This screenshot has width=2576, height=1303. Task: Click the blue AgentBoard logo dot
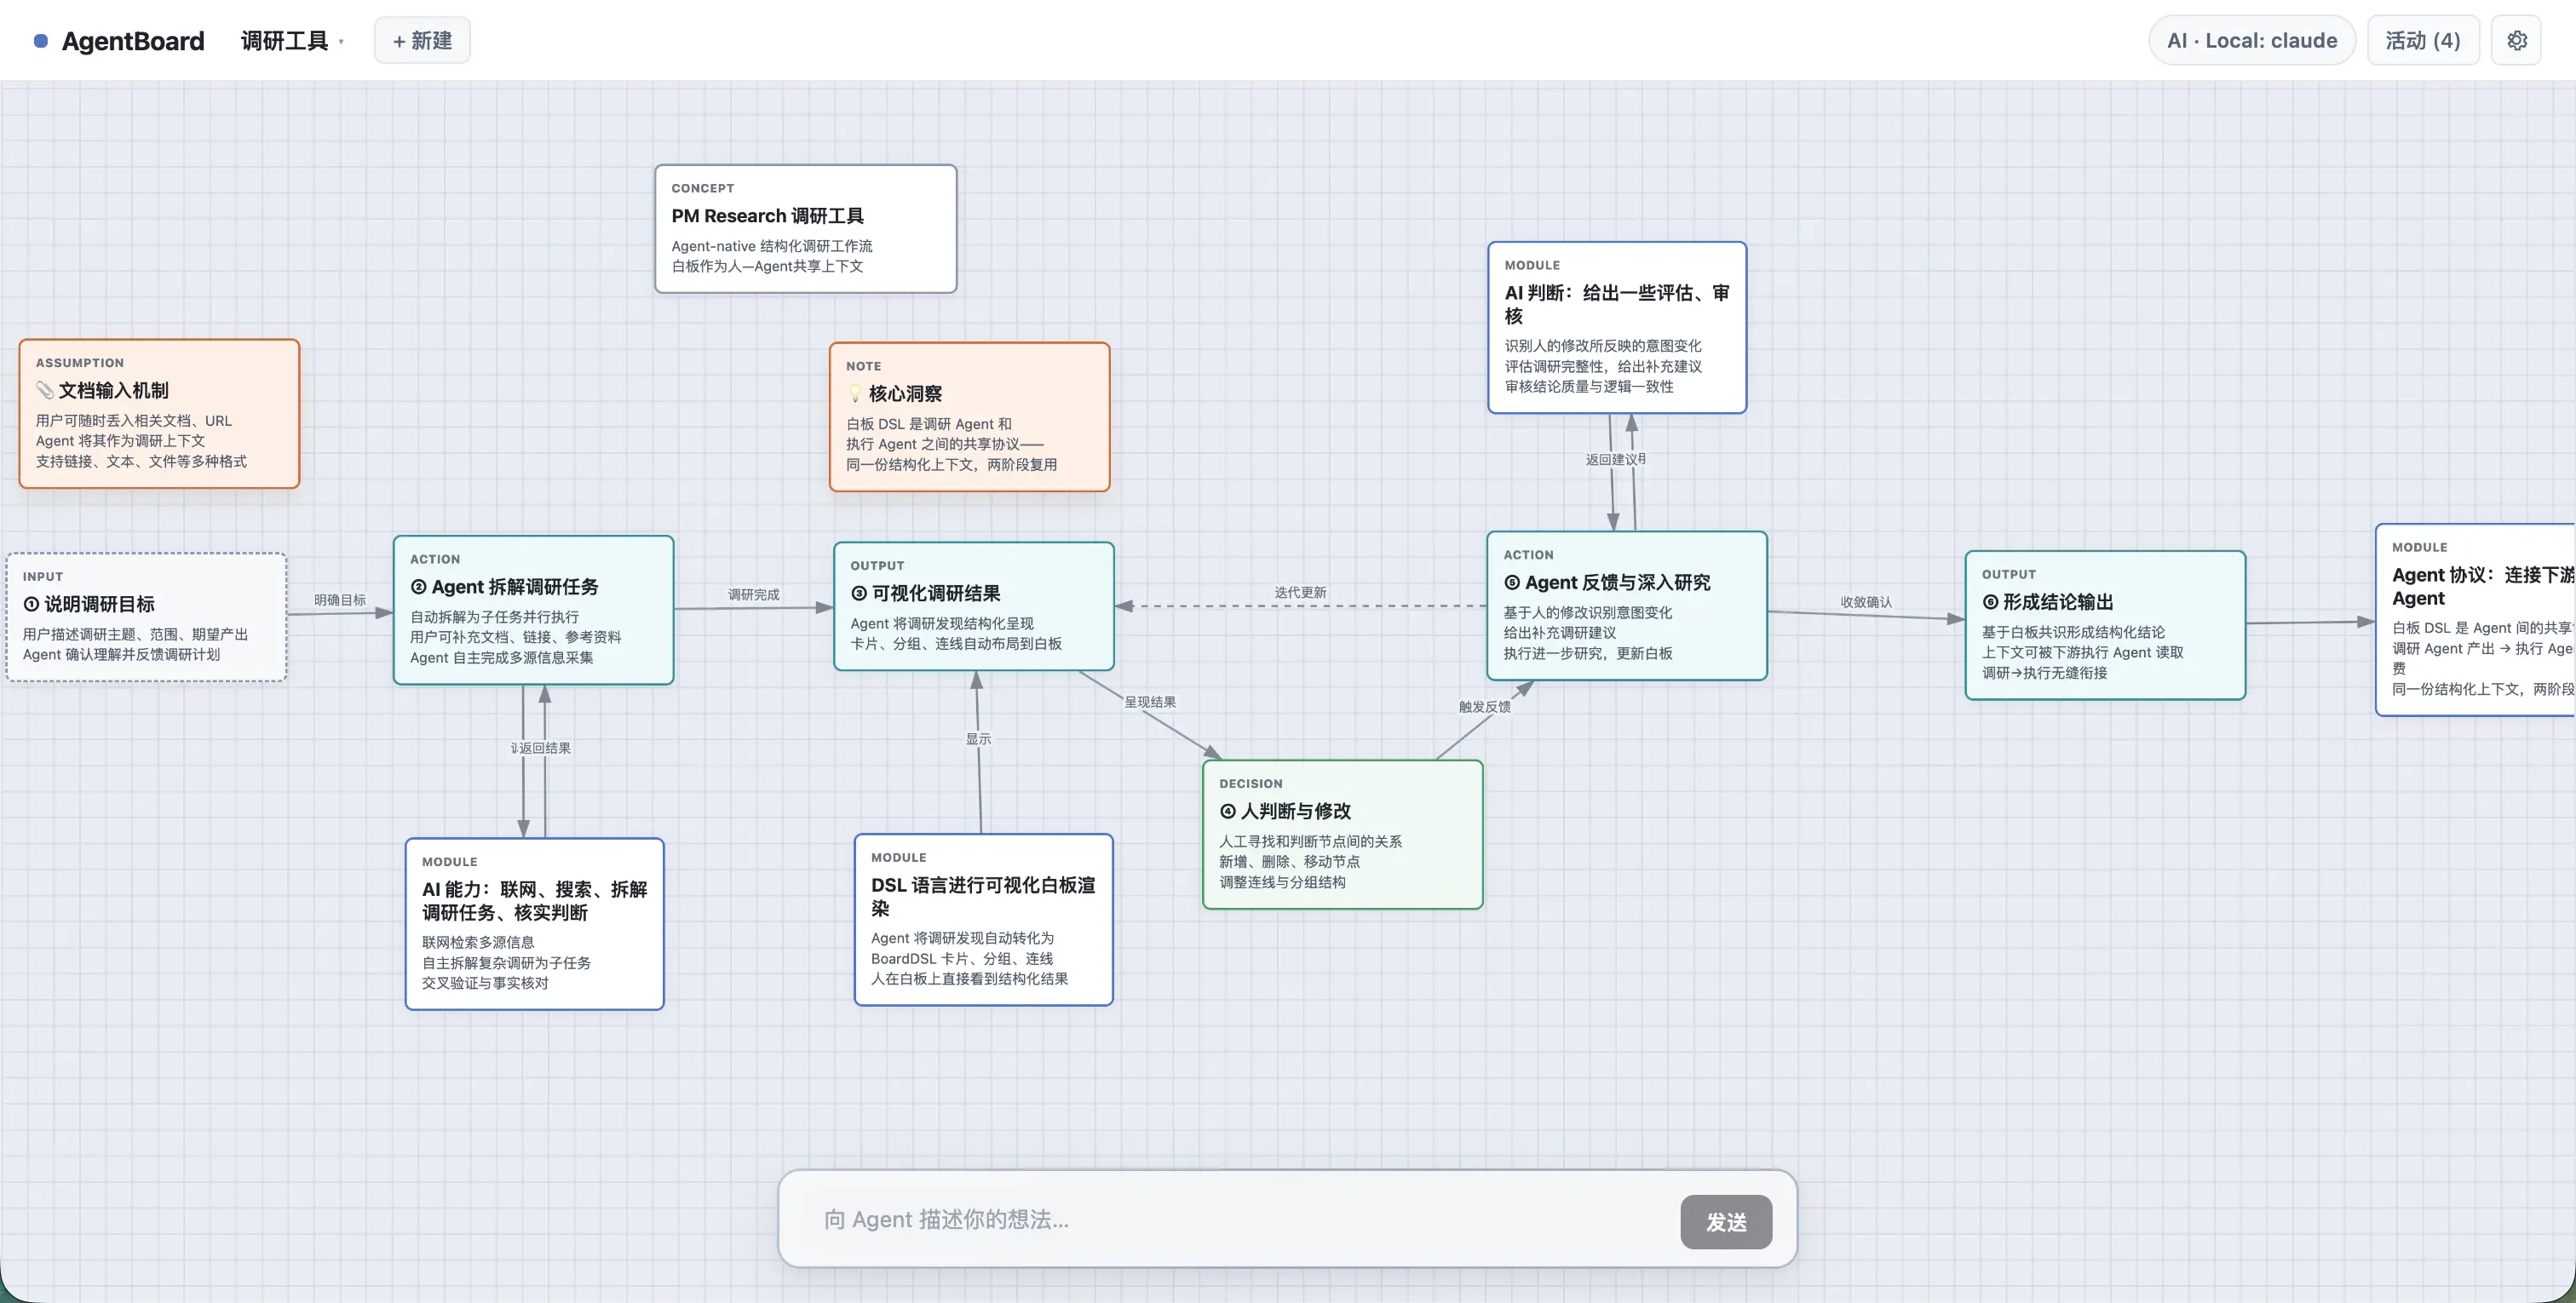(41, 41)
